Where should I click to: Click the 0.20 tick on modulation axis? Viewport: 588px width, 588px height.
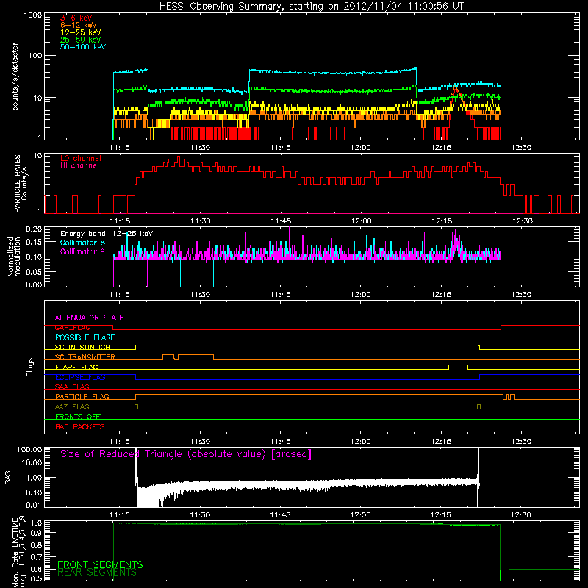coord(34,229)
